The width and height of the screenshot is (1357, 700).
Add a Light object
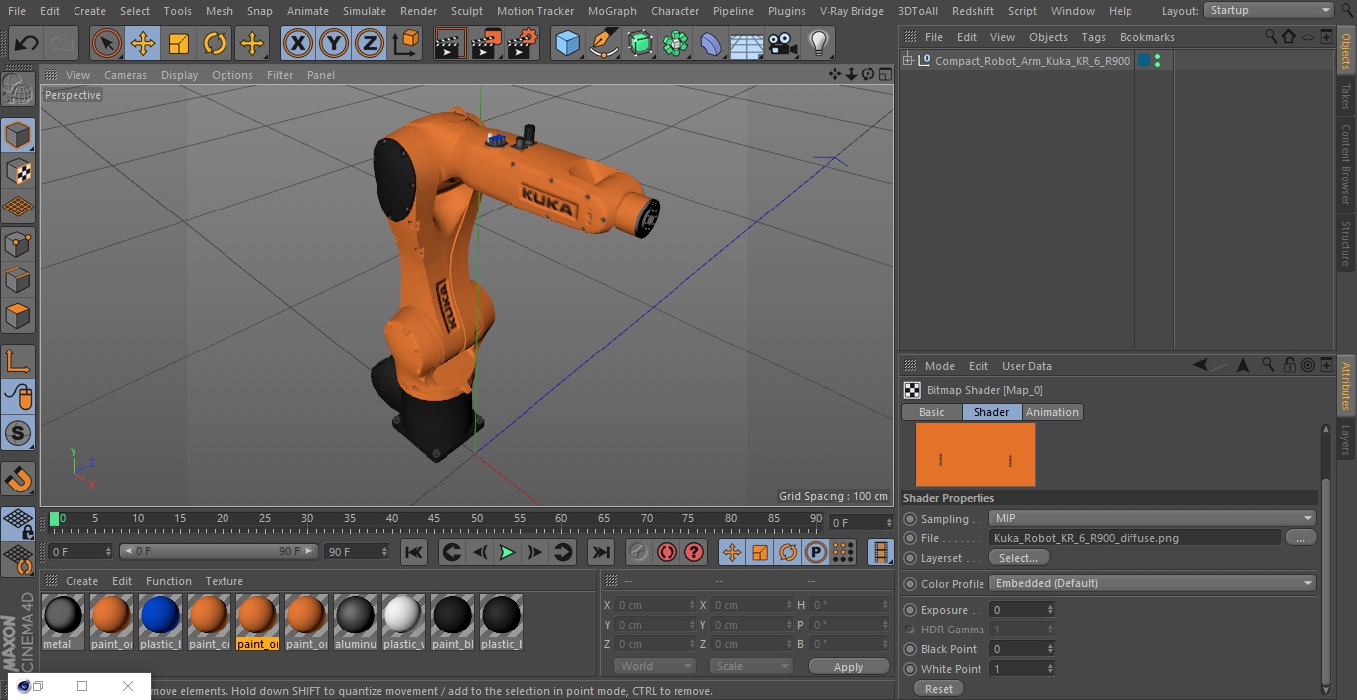tap(818, 44)
